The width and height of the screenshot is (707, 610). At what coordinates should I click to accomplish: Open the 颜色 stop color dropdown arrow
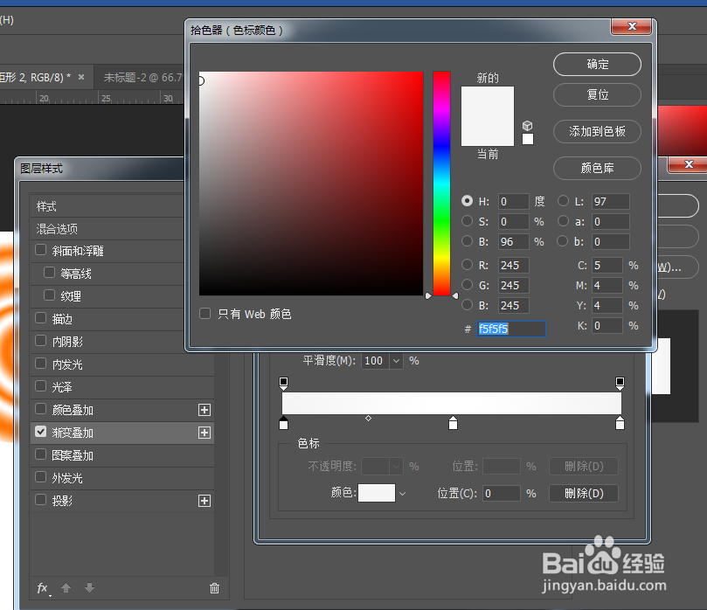pos(402,494)
